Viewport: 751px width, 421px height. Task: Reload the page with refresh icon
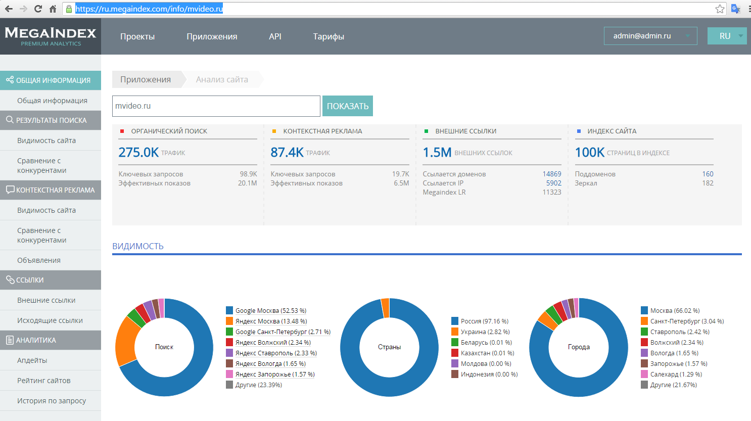(x=38, y=9)
